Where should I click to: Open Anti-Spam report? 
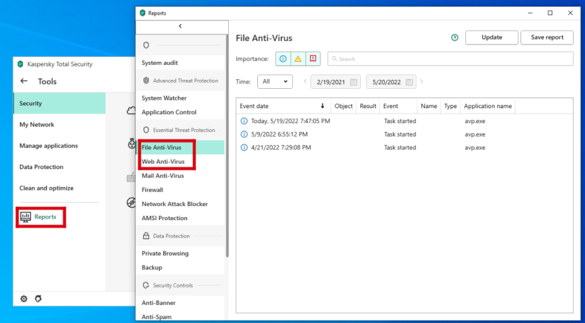click(157, 317)
